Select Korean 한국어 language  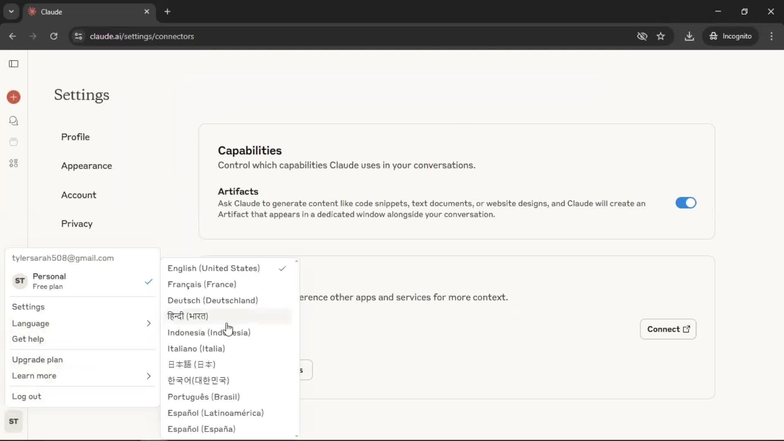pos(228,381)
